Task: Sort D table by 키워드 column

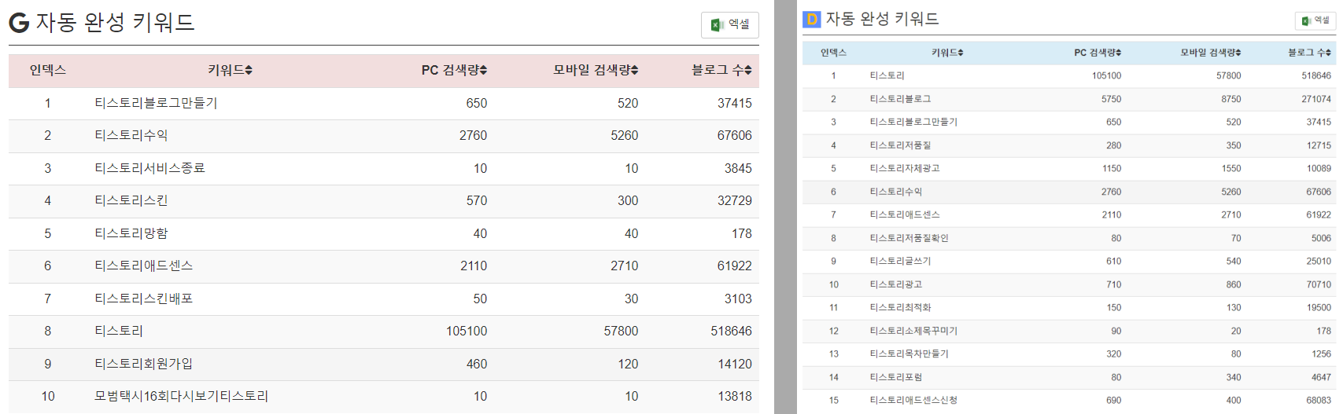Action: [x=947, y=53]
